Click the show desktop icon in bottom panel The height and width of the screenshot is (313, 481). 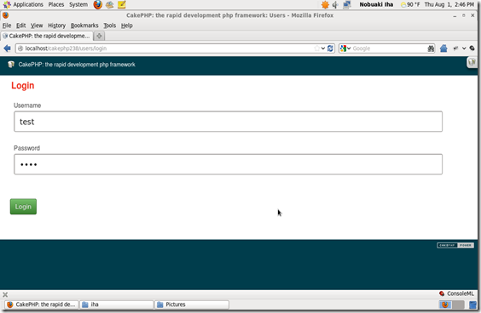coord(472,304)
